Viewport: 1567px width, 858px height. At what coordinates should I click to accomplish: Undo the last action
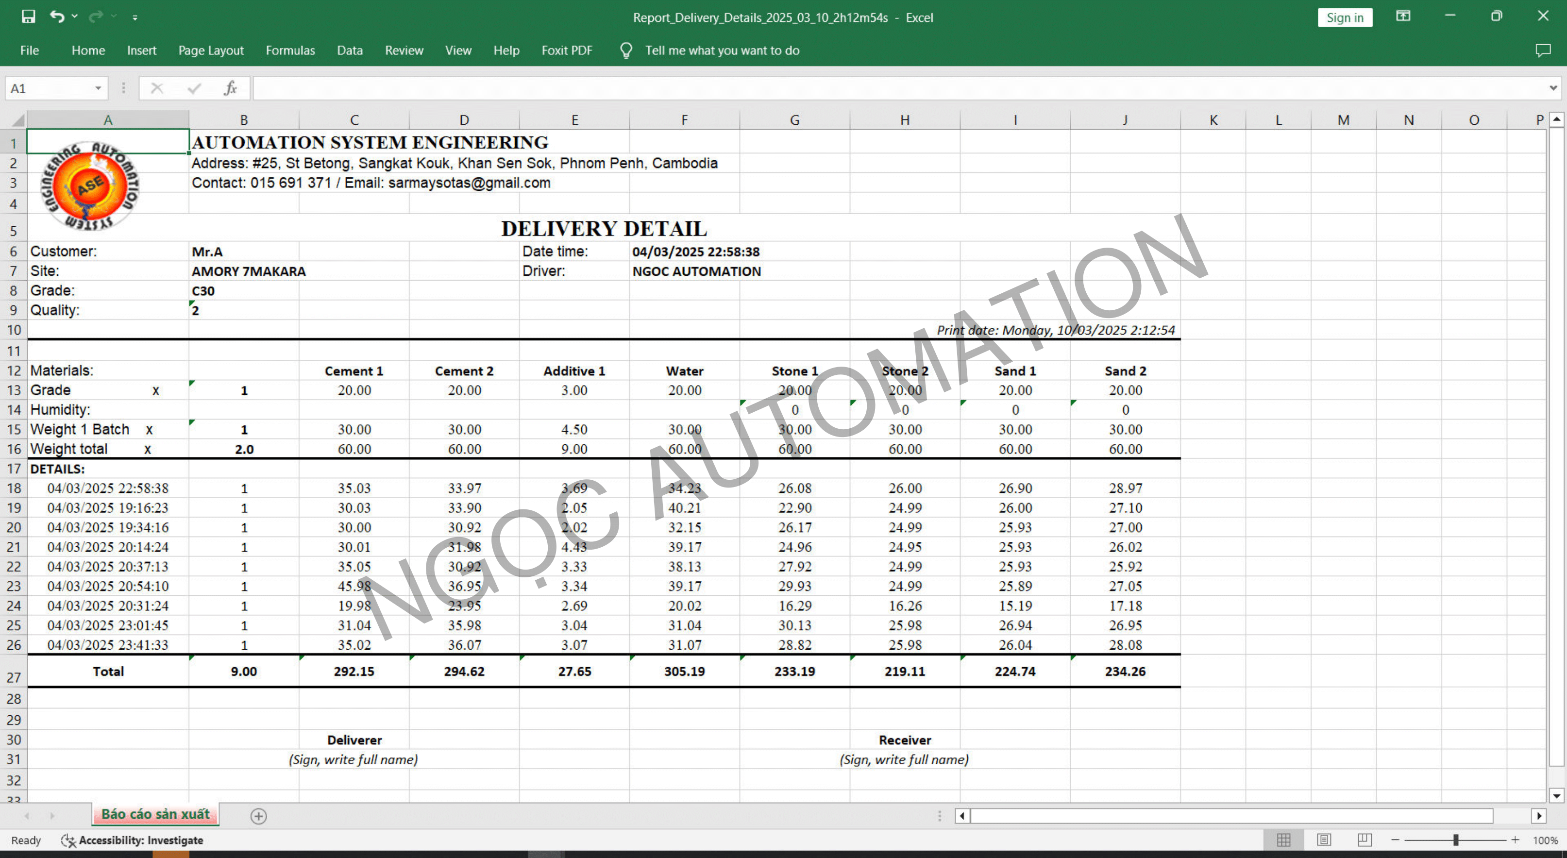pyautogui.click(x=57, y=17)
